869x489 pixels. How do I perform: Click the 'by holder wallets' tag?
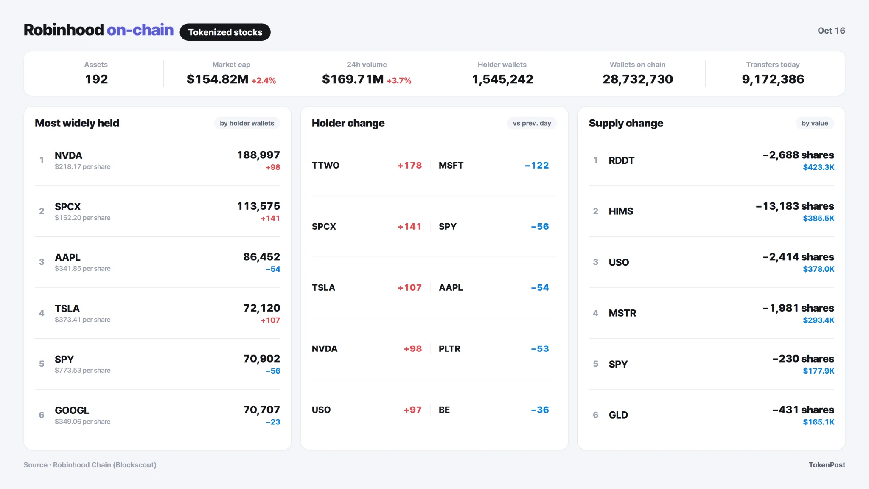[x=247, y=123]
